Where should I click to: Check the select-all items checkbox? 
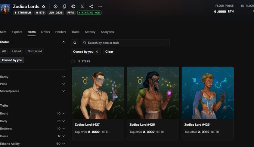pos(73,61)
